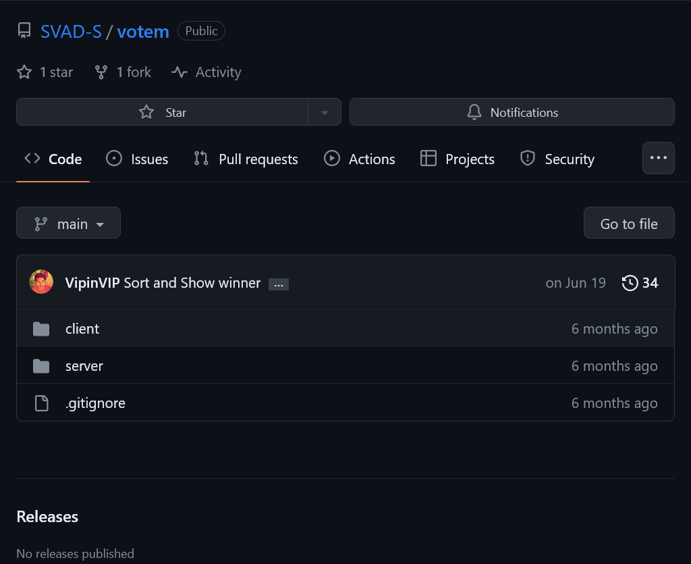Open the client folder
The height and width of the screenshot is (564, 691).
pyautogui.click(x=82, y=328)
